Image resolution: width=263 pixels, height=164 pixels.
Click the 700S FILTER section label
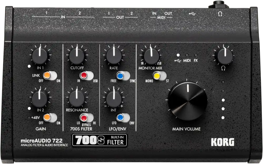coord(81,129)
